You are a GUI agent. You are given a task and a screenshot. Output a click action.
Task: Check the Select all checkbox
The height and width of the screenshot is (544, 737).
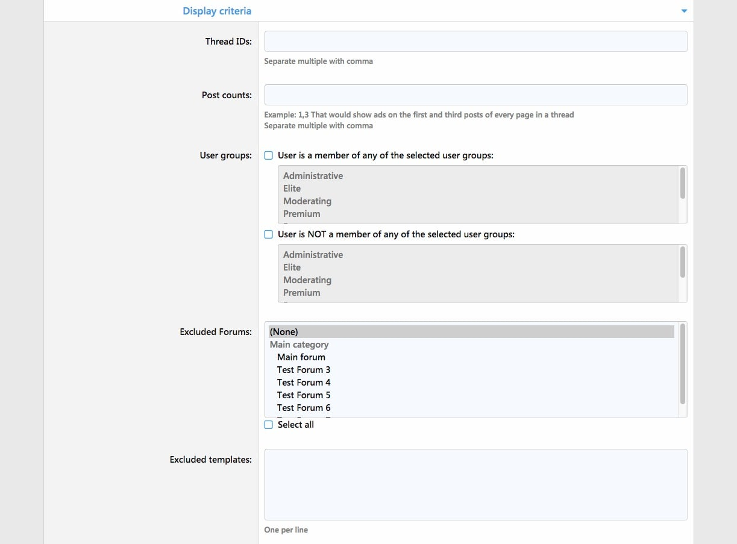(x=269, y=425)
